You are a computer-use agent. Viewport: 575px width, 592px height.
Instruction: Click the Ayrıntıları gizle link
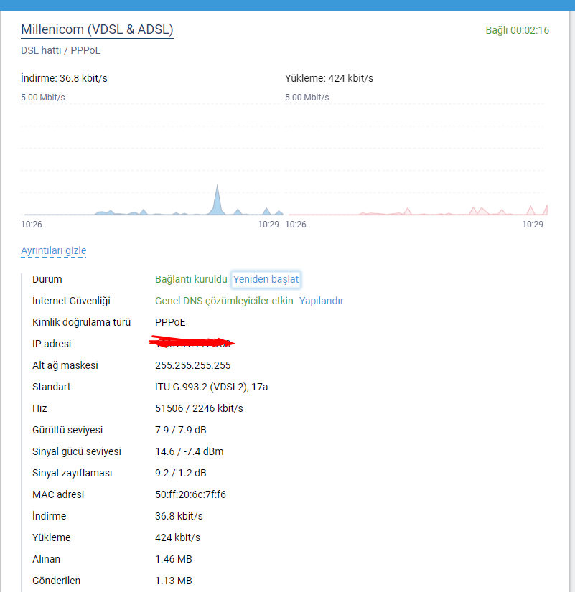pos(54,250)
